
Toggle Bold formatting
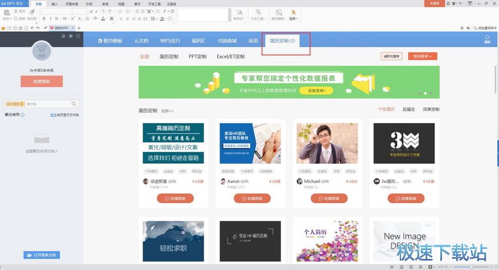pyautogui.click(x=44, y=19)
